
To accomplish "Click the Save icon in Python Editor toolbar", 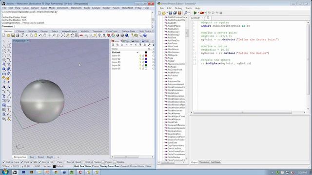I will pyautogui.click(x=170, y=13).
